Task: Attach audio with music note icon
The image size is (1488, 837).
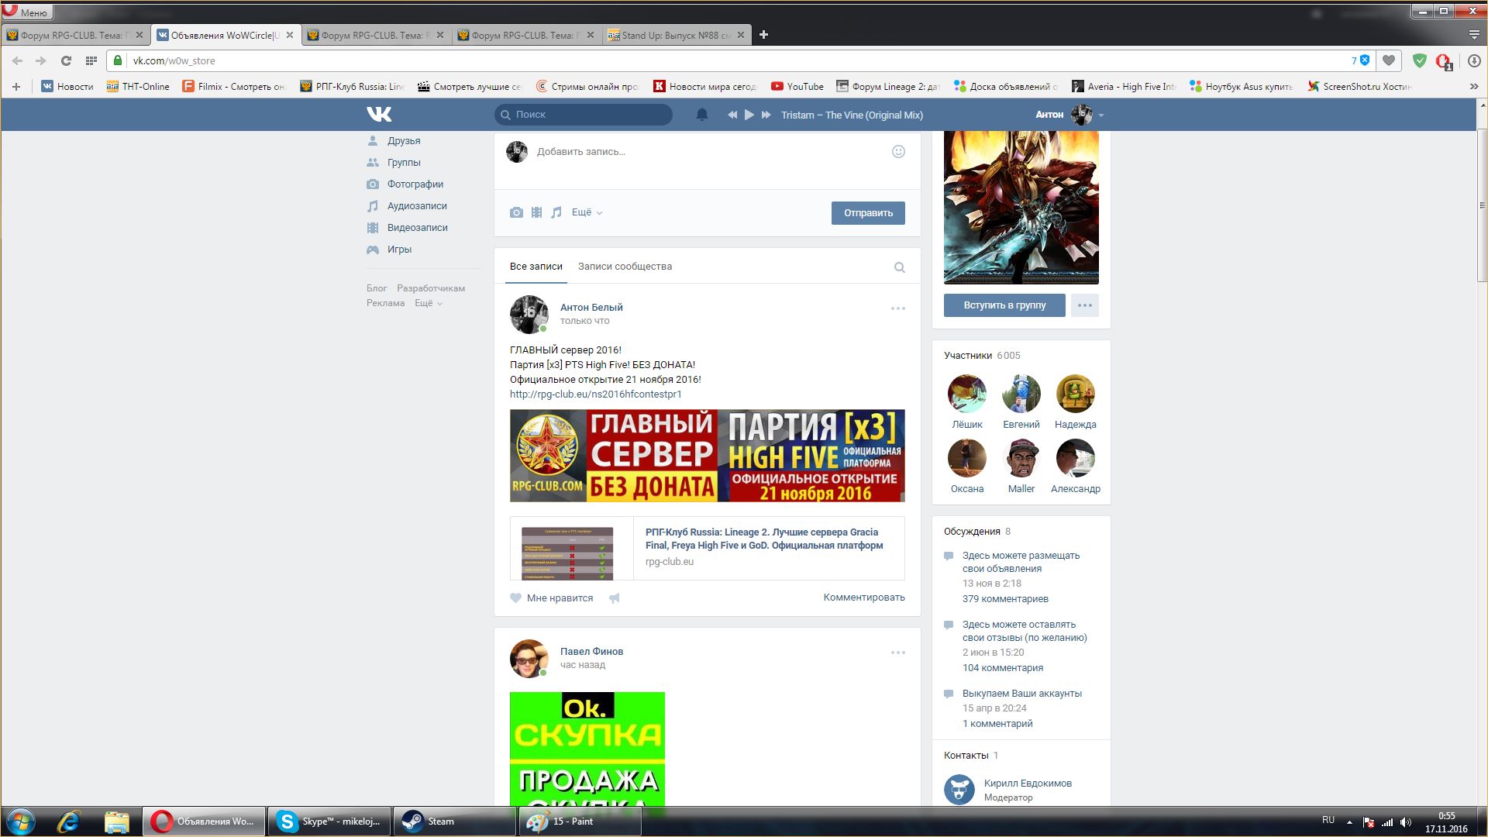Action: 556,212
